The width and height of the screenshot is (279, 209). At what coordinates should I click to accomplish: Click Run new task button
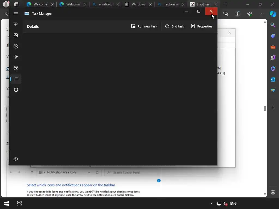pos(144,26)
